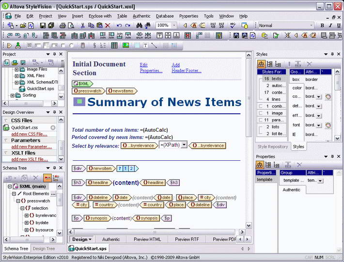Click the Insert table grid icon
The image size is (344, 262).
pyautogui.click(x=114, y=46)
